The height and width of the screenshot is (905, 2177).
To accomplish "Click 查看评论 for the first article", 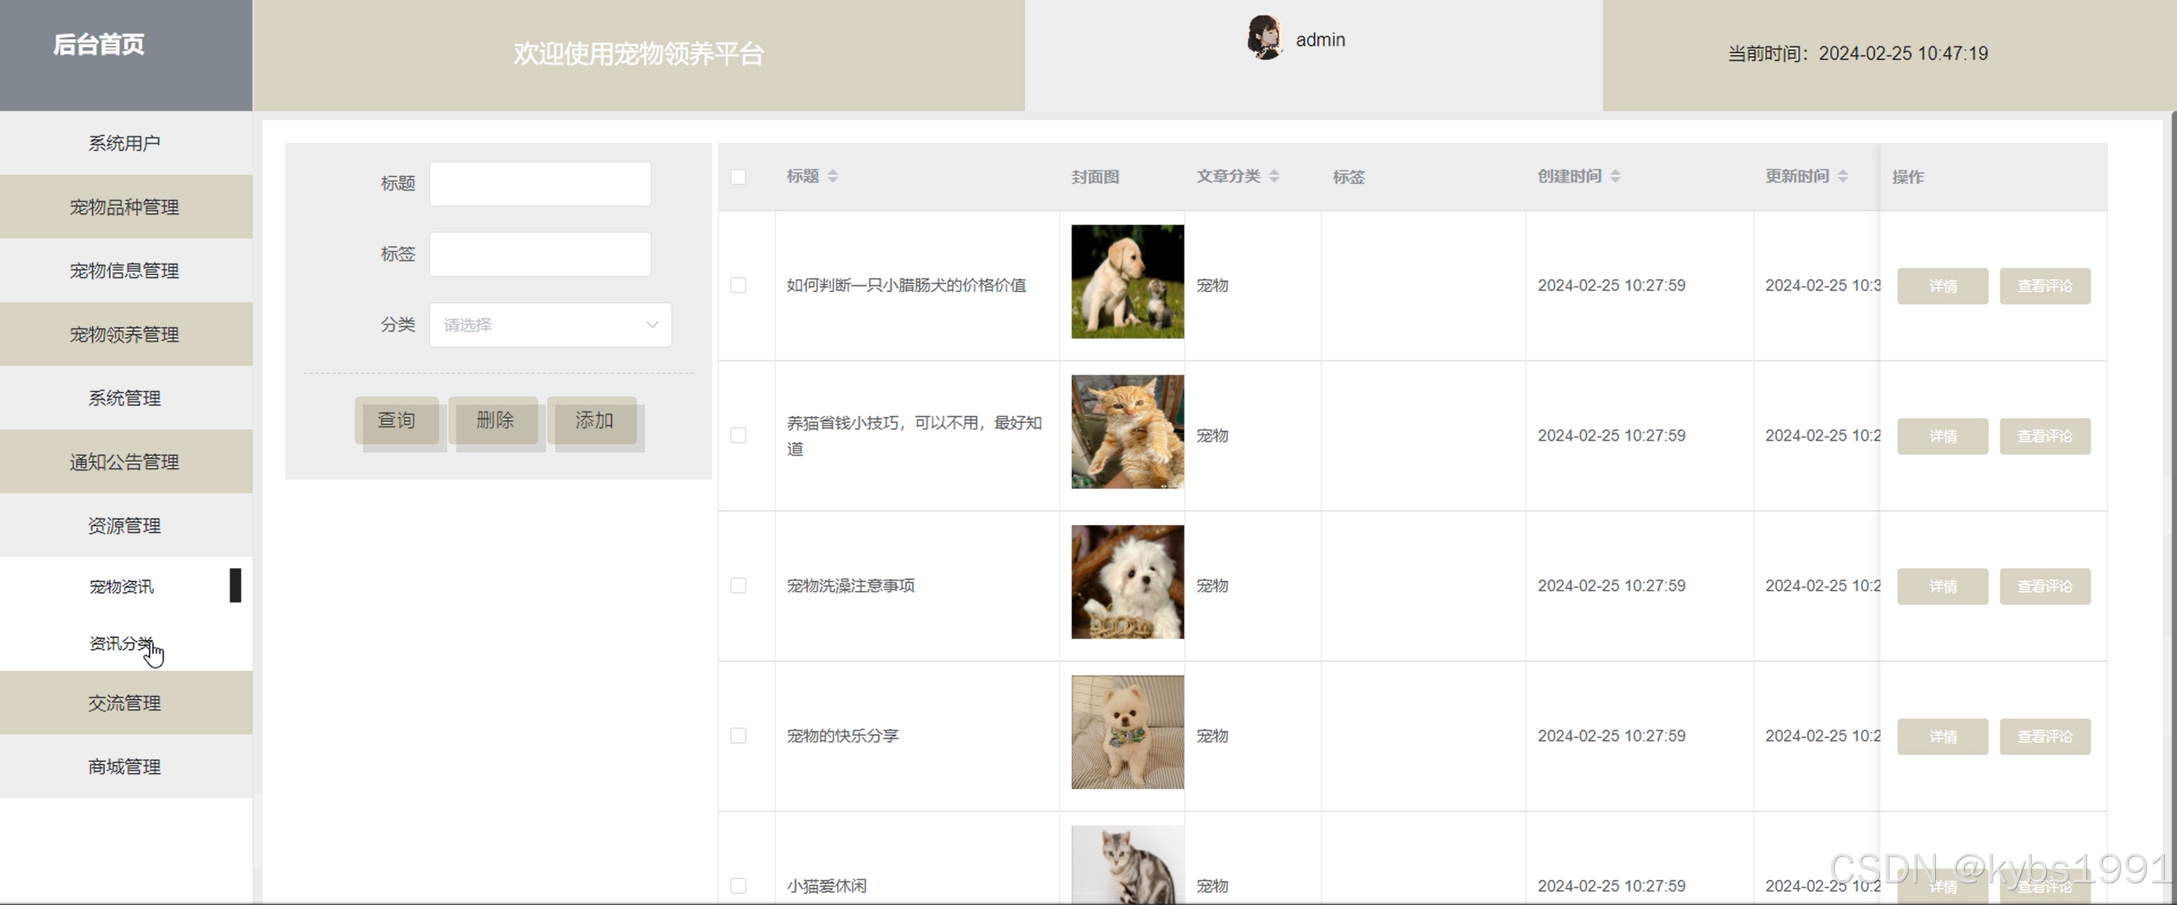I will (2044, 287).
